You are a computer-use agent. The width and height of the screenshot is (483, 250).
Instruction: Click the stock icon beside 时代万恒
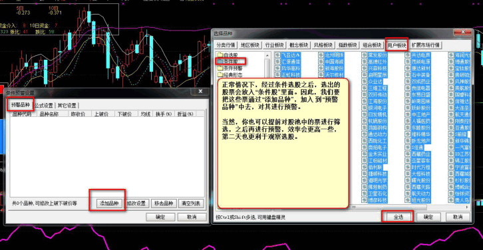click(408, 167)
